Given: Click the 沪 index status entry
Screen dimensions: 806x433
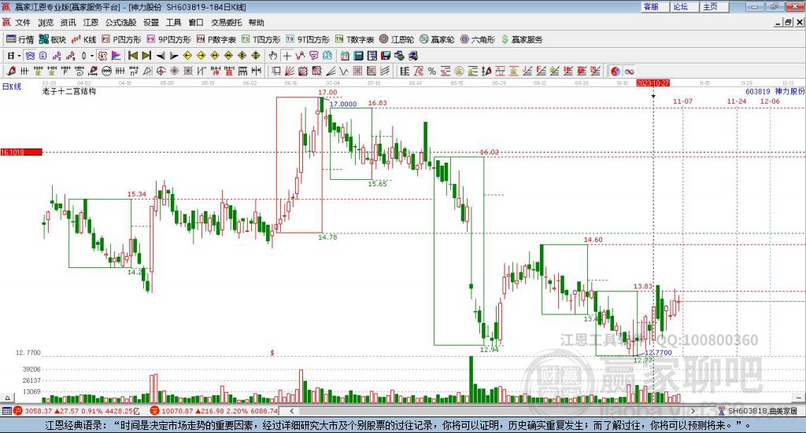Looking at the screenshot, I should 77,411.
